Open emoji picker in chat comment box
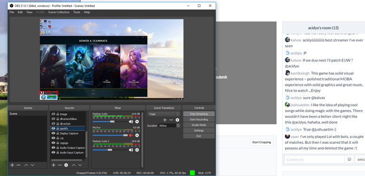The image size is (365, 176). pyautogui.click(x=349, y=159)
